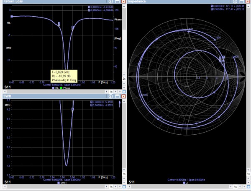Toggle the SWR trace legend swatch

click(x=59, y=183)
